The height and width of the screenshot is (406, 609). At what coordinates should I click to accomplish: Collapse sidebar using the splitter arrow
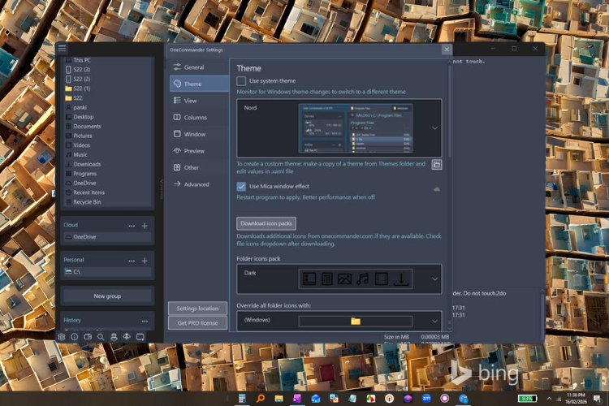click(162, 181)
